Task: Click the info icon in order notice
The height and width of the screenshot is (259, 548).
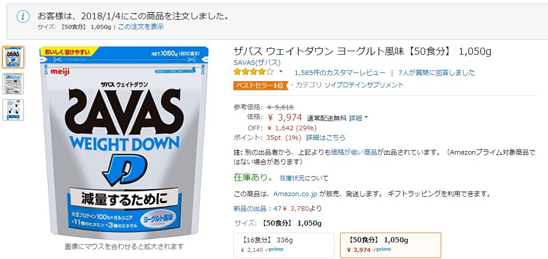Action: 23,16
